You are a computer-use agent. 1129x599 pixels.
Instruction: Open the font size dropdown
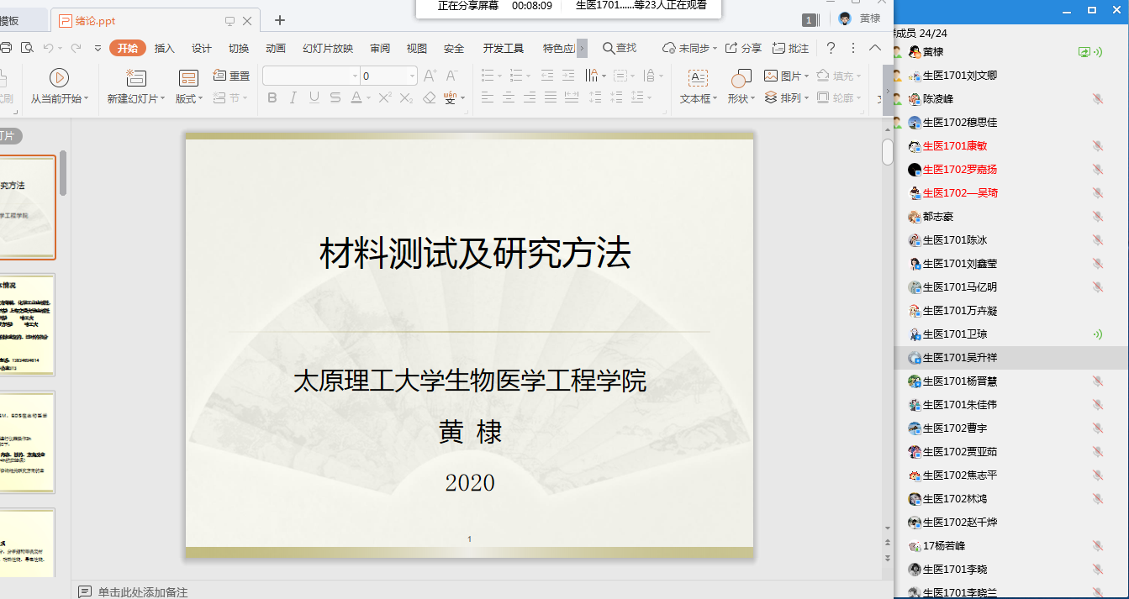click(412, 76)
